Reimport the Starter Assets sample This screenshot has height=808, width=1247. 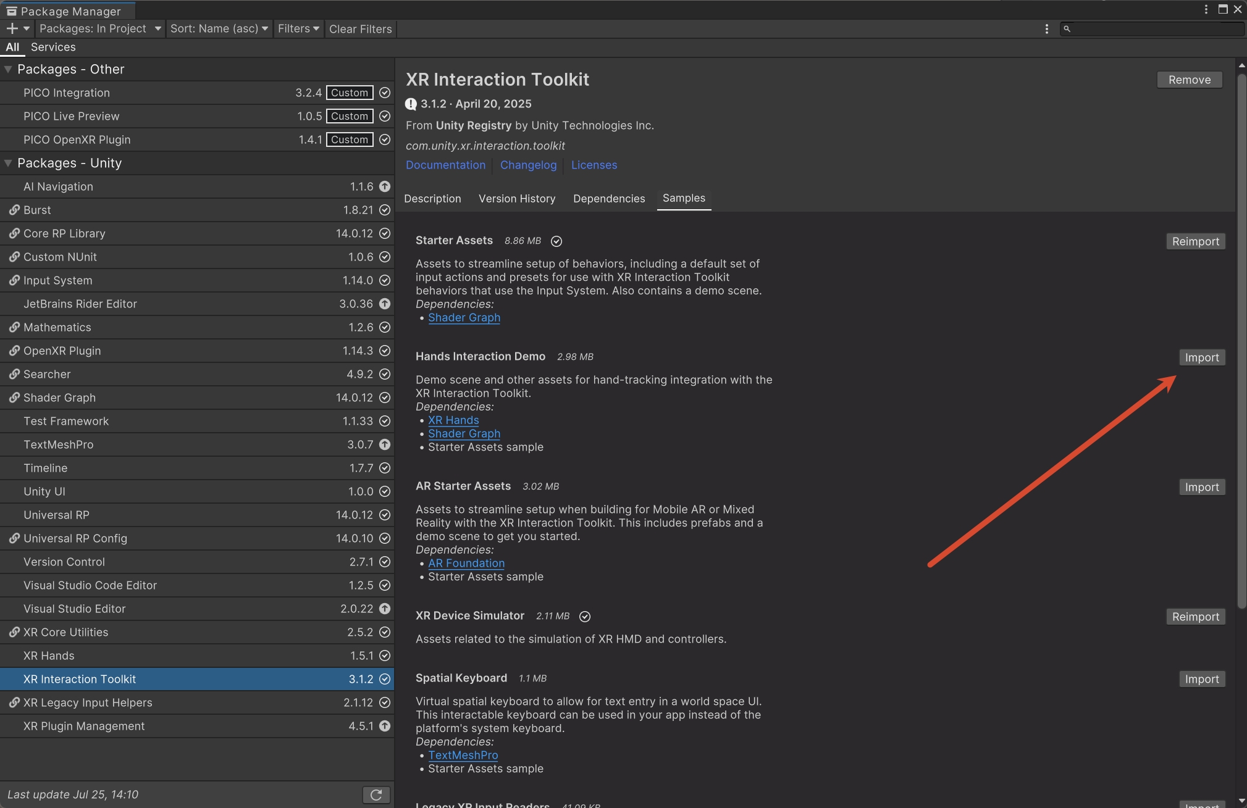pos(1196,241)
